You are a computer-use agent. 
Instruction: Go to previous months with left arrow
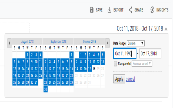9,43
